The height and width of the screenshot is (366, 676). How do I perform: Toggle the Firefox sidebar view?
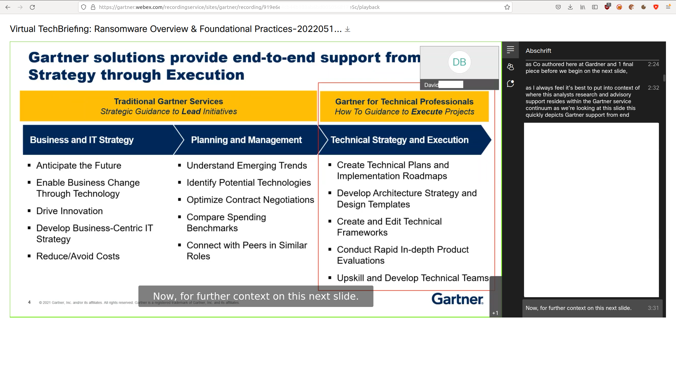coord(595,7)
